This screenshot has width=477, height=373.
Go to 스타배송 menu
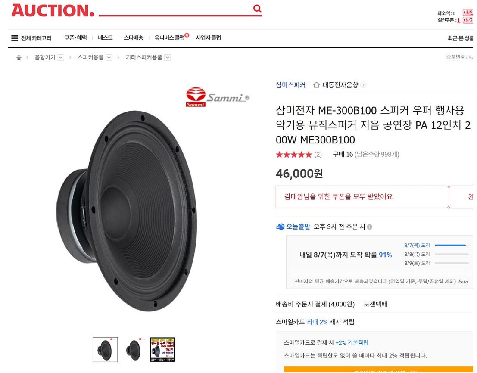[134, 38]
